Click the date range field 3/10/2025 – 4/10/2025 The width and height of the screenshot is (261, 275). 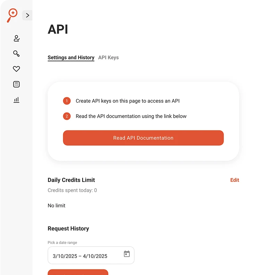pos(91,255)
